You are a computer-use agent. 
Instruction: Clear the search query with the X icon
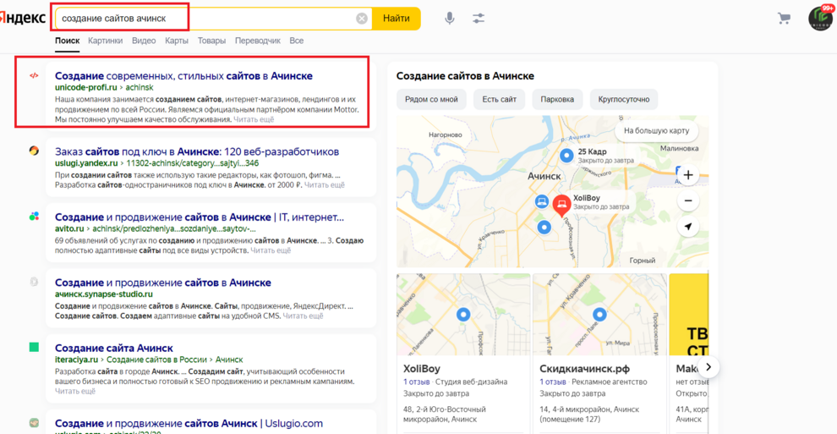tap(361, 19)
